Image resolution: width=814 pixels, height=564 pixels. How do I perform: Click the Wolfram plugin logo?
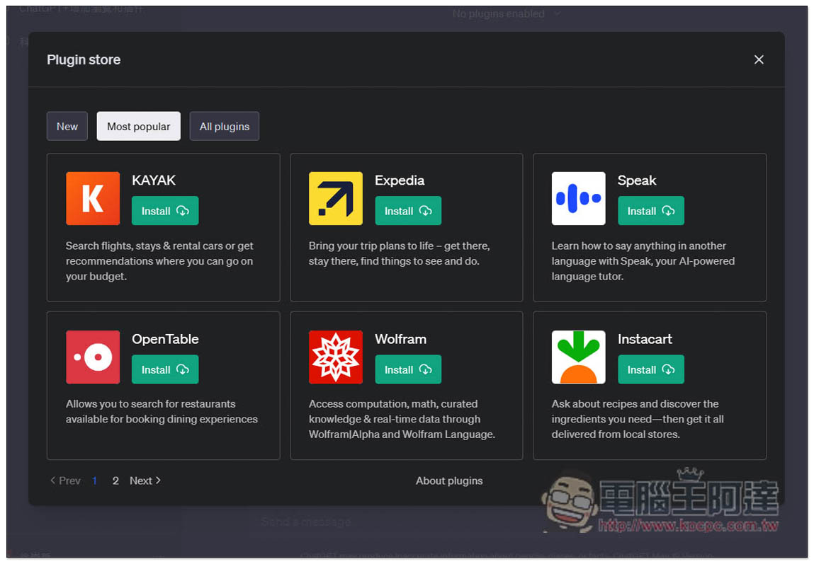(x=335, y=357)
